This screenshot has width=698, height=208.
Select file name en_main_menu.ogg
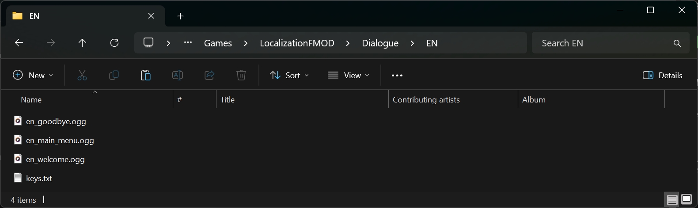[x=60, y=140]
